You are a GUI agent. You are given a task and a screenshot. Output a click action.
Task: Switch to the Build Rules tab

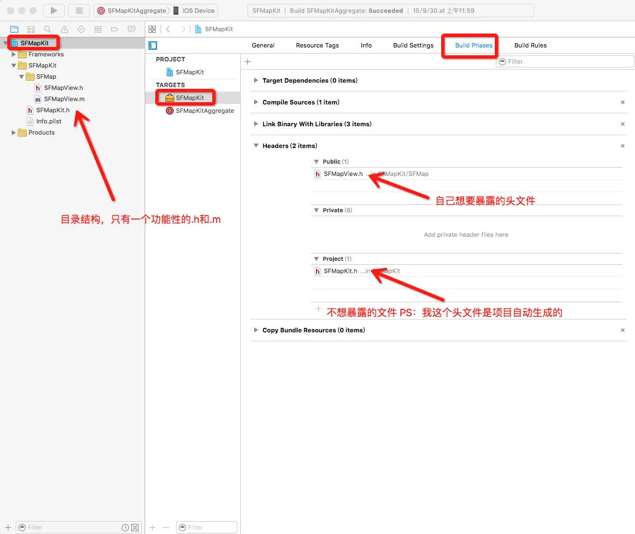[530, 45]
